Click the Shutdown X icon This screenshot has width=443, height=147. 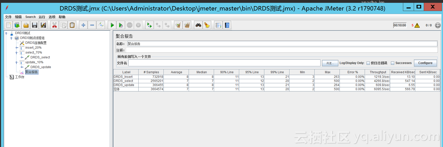[x=138, y=25]
